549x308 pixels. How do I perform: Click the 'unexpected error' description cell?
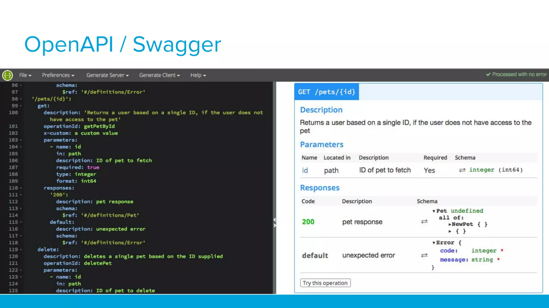369,255
